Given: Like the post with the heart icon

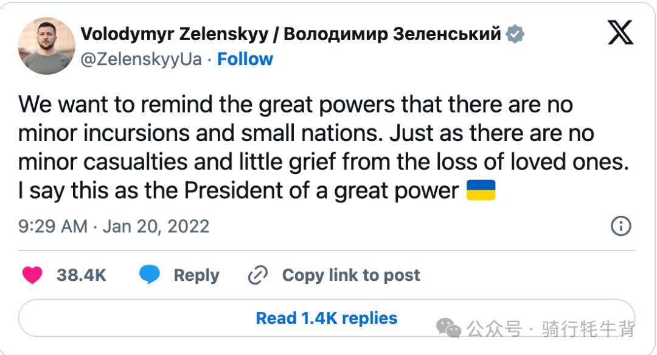Looking at the screenshot, I should point(32,275).
